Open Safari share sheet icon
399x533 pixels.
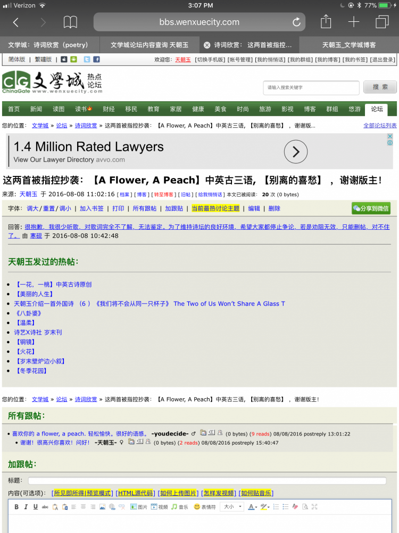point(326,21)
